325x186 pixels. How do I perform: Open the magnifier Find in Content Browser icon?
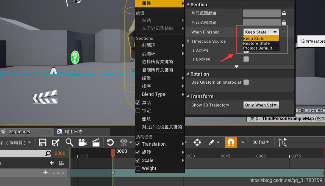tap(69, 142)
